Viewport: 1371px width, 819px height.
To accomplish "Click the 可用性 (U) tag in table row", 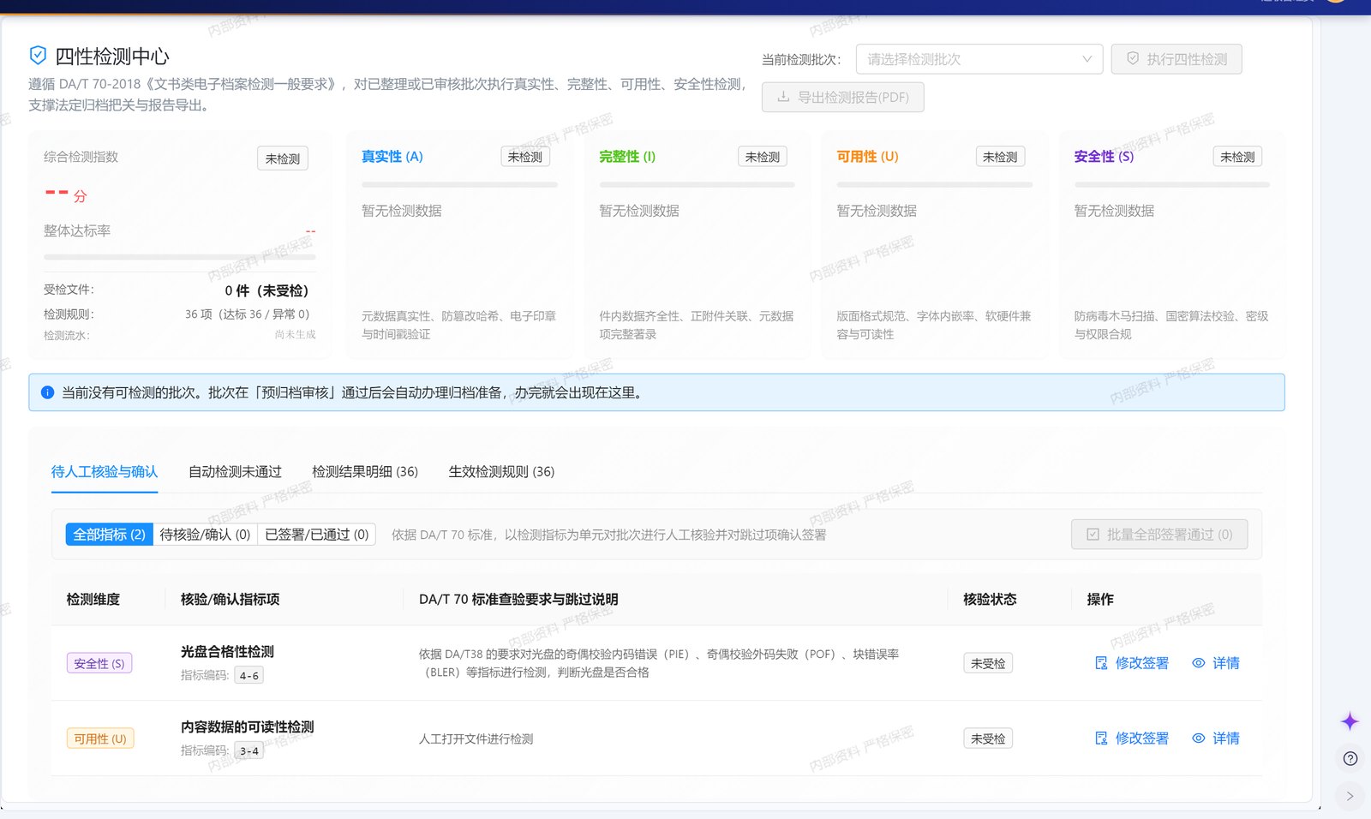I will [x=100, y=738].
